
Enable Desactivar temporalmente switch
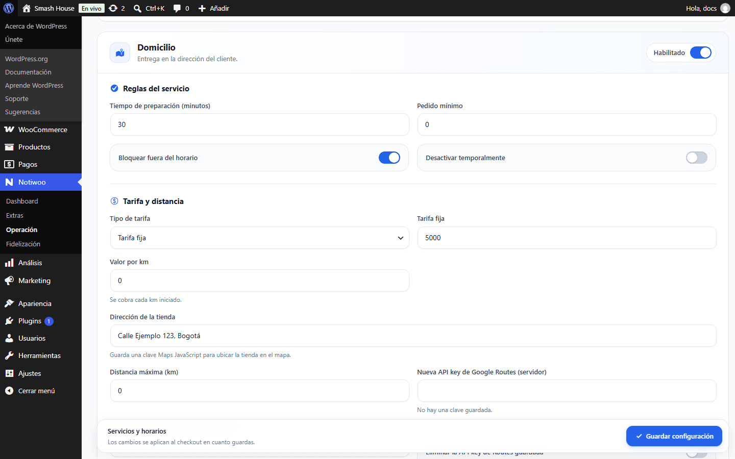pyautogui.click(x=697, y=158)
